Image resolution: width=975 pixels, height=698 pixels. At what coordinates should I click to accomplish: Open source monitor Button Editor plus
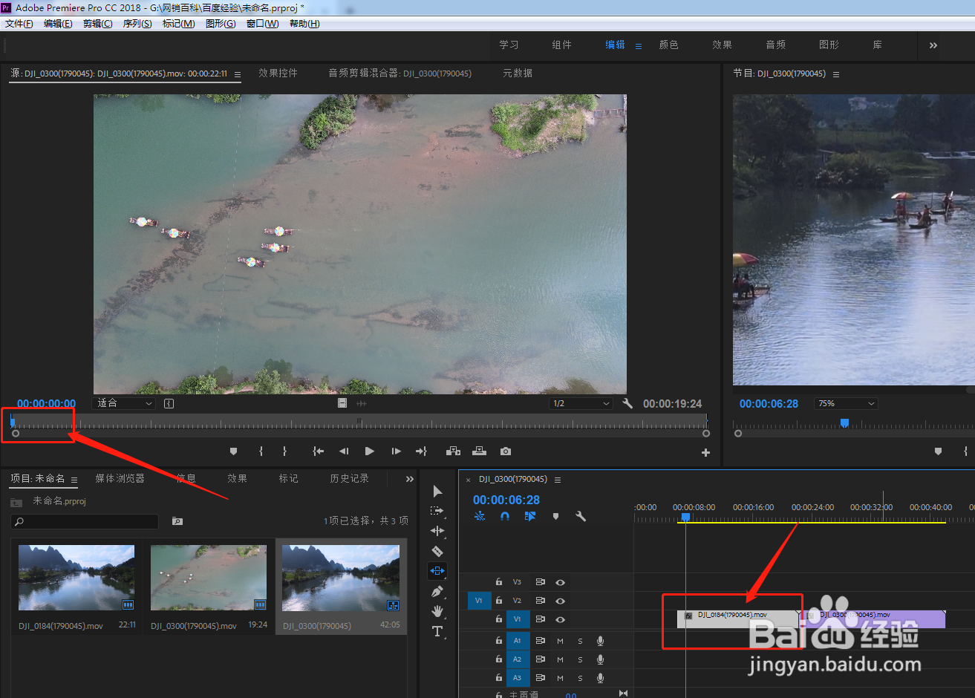[x=705, y=452]
